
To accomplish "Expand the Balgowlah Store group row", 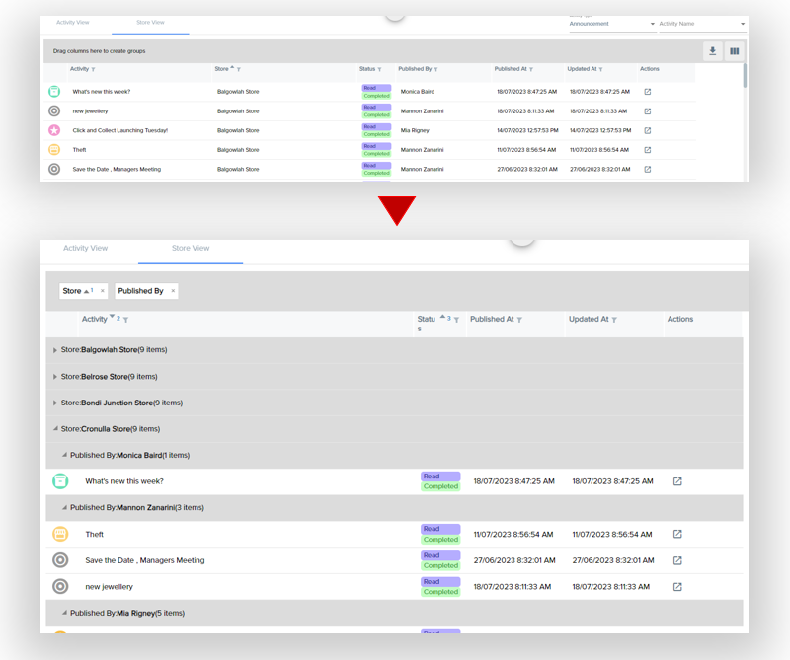I will (x=55, y=350).
